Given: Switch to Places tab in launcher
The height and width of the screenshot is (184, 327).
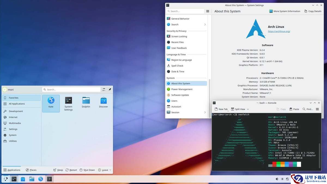Looking at the screenshot, I should coord(31,170).
